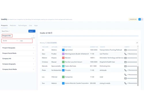Click the 501-1000 company size cell
Viewport: 144px width, 108px height.
(93, 66)
